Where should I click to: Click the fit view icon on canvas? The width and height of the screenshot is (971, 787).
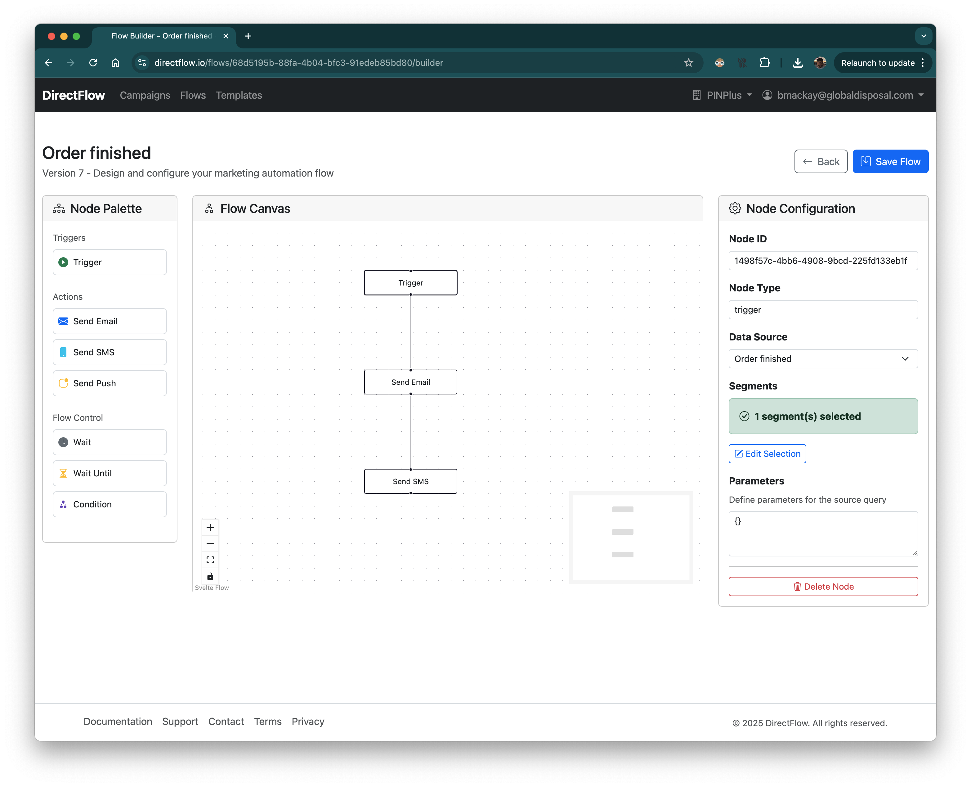pyautogui.click(x=210, y=560)
